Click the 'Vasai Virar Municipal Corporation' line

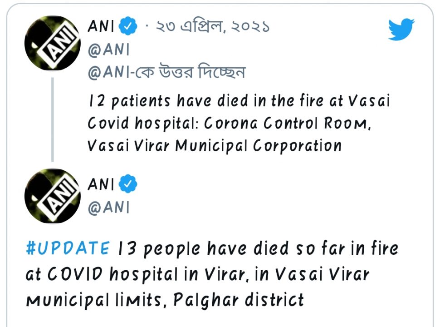[214, 146]
